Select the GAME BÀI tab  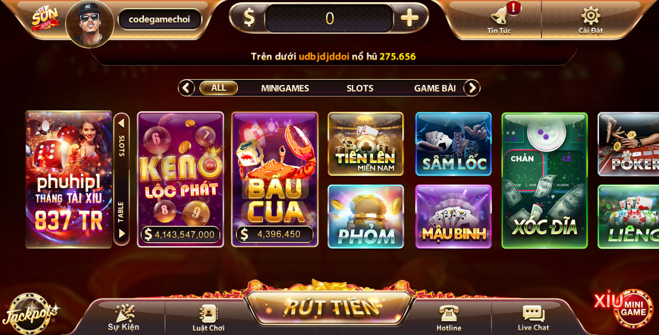tap(435, 88)
